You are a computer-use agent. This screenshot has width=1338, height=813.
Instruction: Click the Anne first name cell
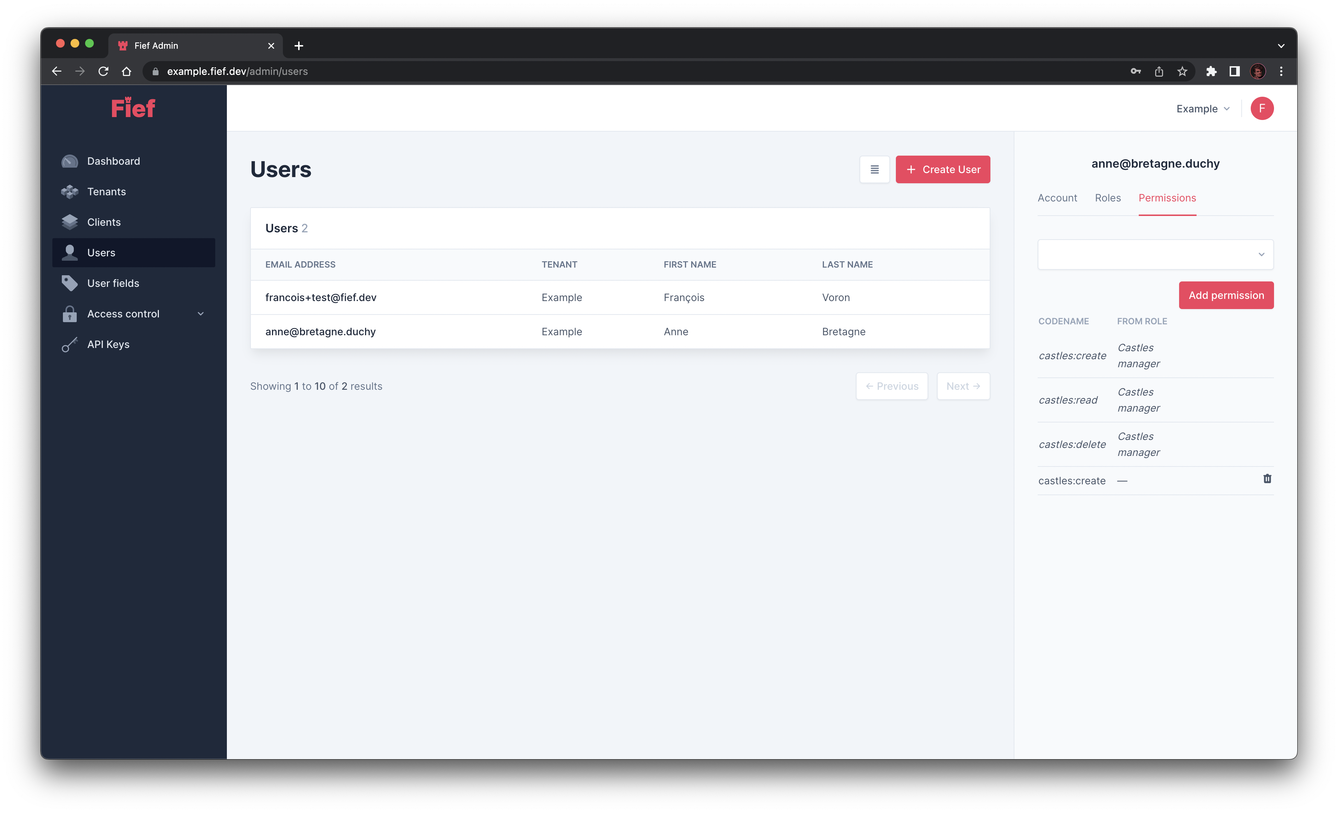coord(676,332)
